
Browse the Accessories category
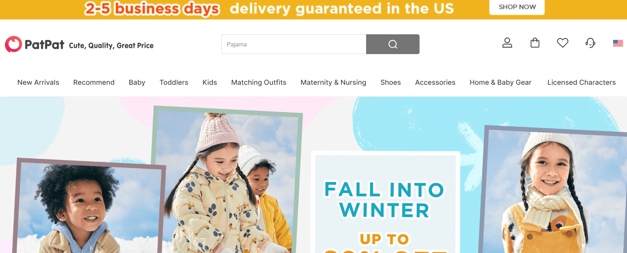point(435,82)
